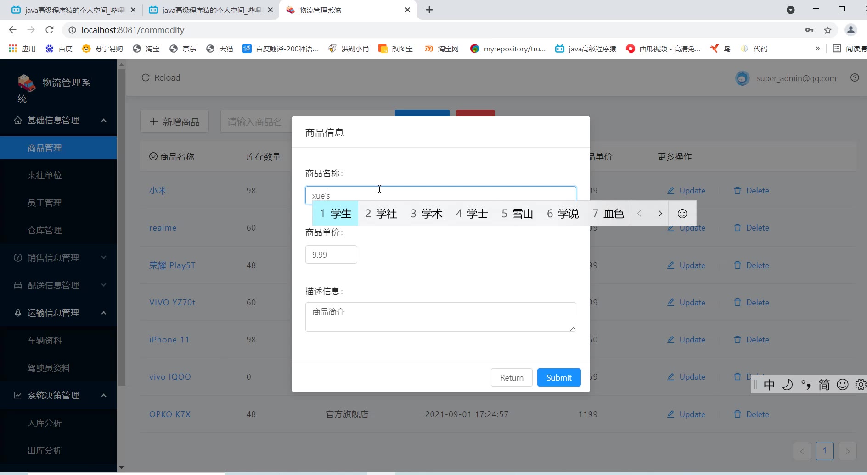Viewport: 867px width, 475px height.
Task: Select IME candidate 1 学生
Action: pos(336,213)
